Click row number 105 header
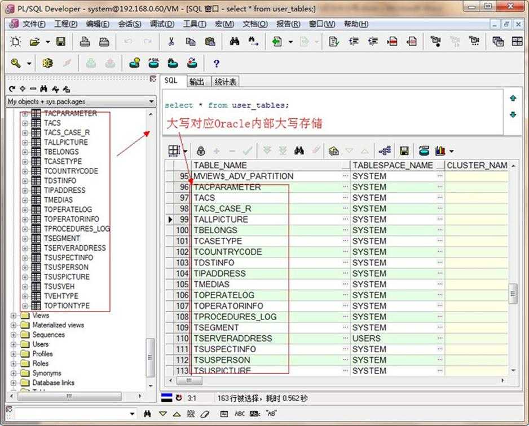Image resolution: width=529 pixels, height=426 pixels. pos(182,285)
